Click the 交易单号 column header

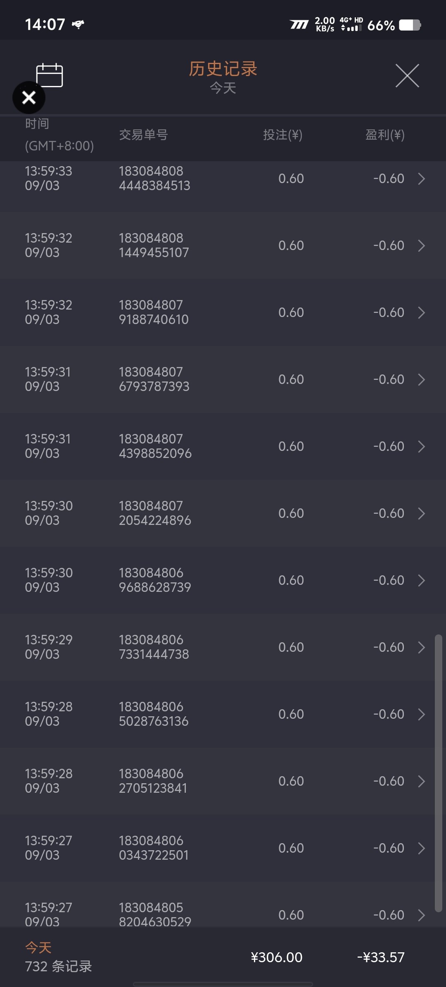pos(143,135)
